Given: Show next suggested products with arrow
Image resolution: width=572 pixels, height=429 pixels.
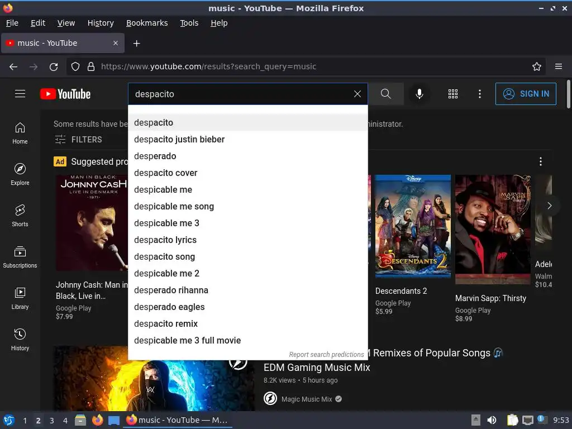Looking at the screenshot, I should pos(550,206).
